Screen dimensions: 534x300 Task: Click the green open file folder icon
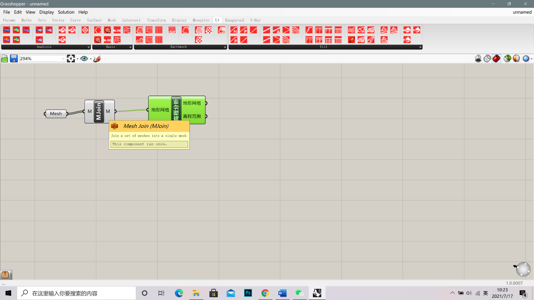[x=5, y=59]
